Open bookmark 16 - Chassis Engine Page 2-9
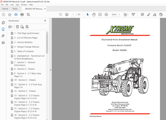166x120 pixels. pyautogui.click(x=27, y=117)
